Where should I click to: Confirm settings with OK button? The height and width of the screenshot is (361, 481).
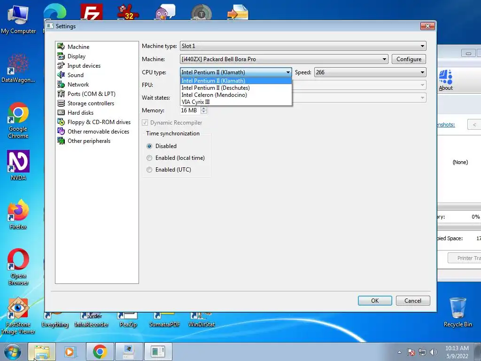pos(375,300)
